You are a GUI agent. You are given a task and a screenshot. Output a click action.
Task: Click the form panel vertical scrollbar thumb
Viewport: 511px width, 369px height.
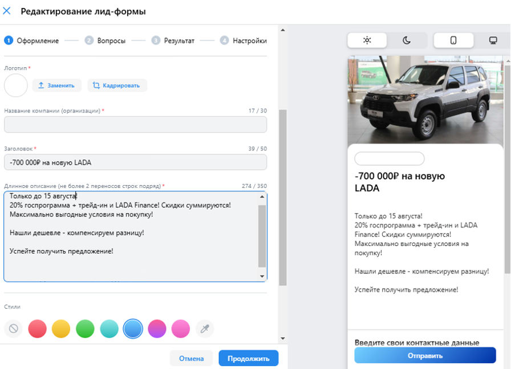tap(283, 198)
